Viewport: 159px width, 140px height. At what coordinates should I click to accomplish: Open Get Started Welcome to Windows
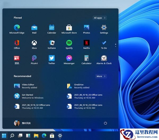[x=29, y=96]
